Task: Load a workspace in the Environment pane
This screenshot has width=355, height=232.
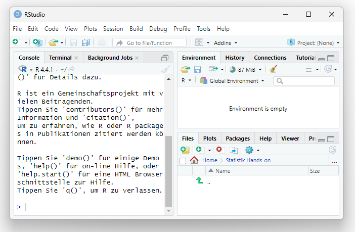Action: (186, 69)
